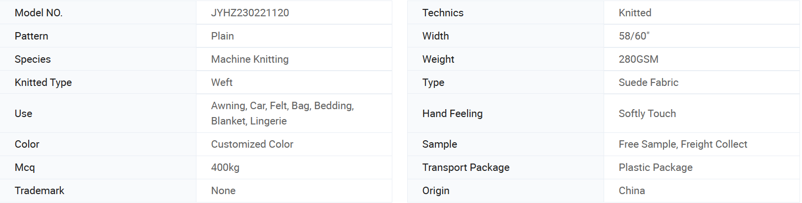Image resolution: width=802 pixels, height=203 pixels.
Task: Click the Hand Feeling value Softly Touch
Action: pyautogui.click(x=647, y=114)
